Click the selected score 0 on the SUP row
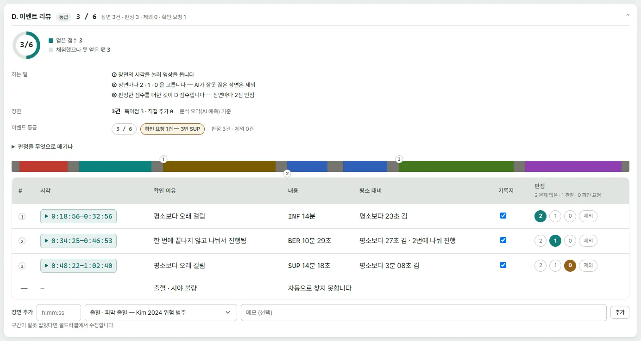The width and height of the screenshot is (641, 341). (x=570, y=266)
